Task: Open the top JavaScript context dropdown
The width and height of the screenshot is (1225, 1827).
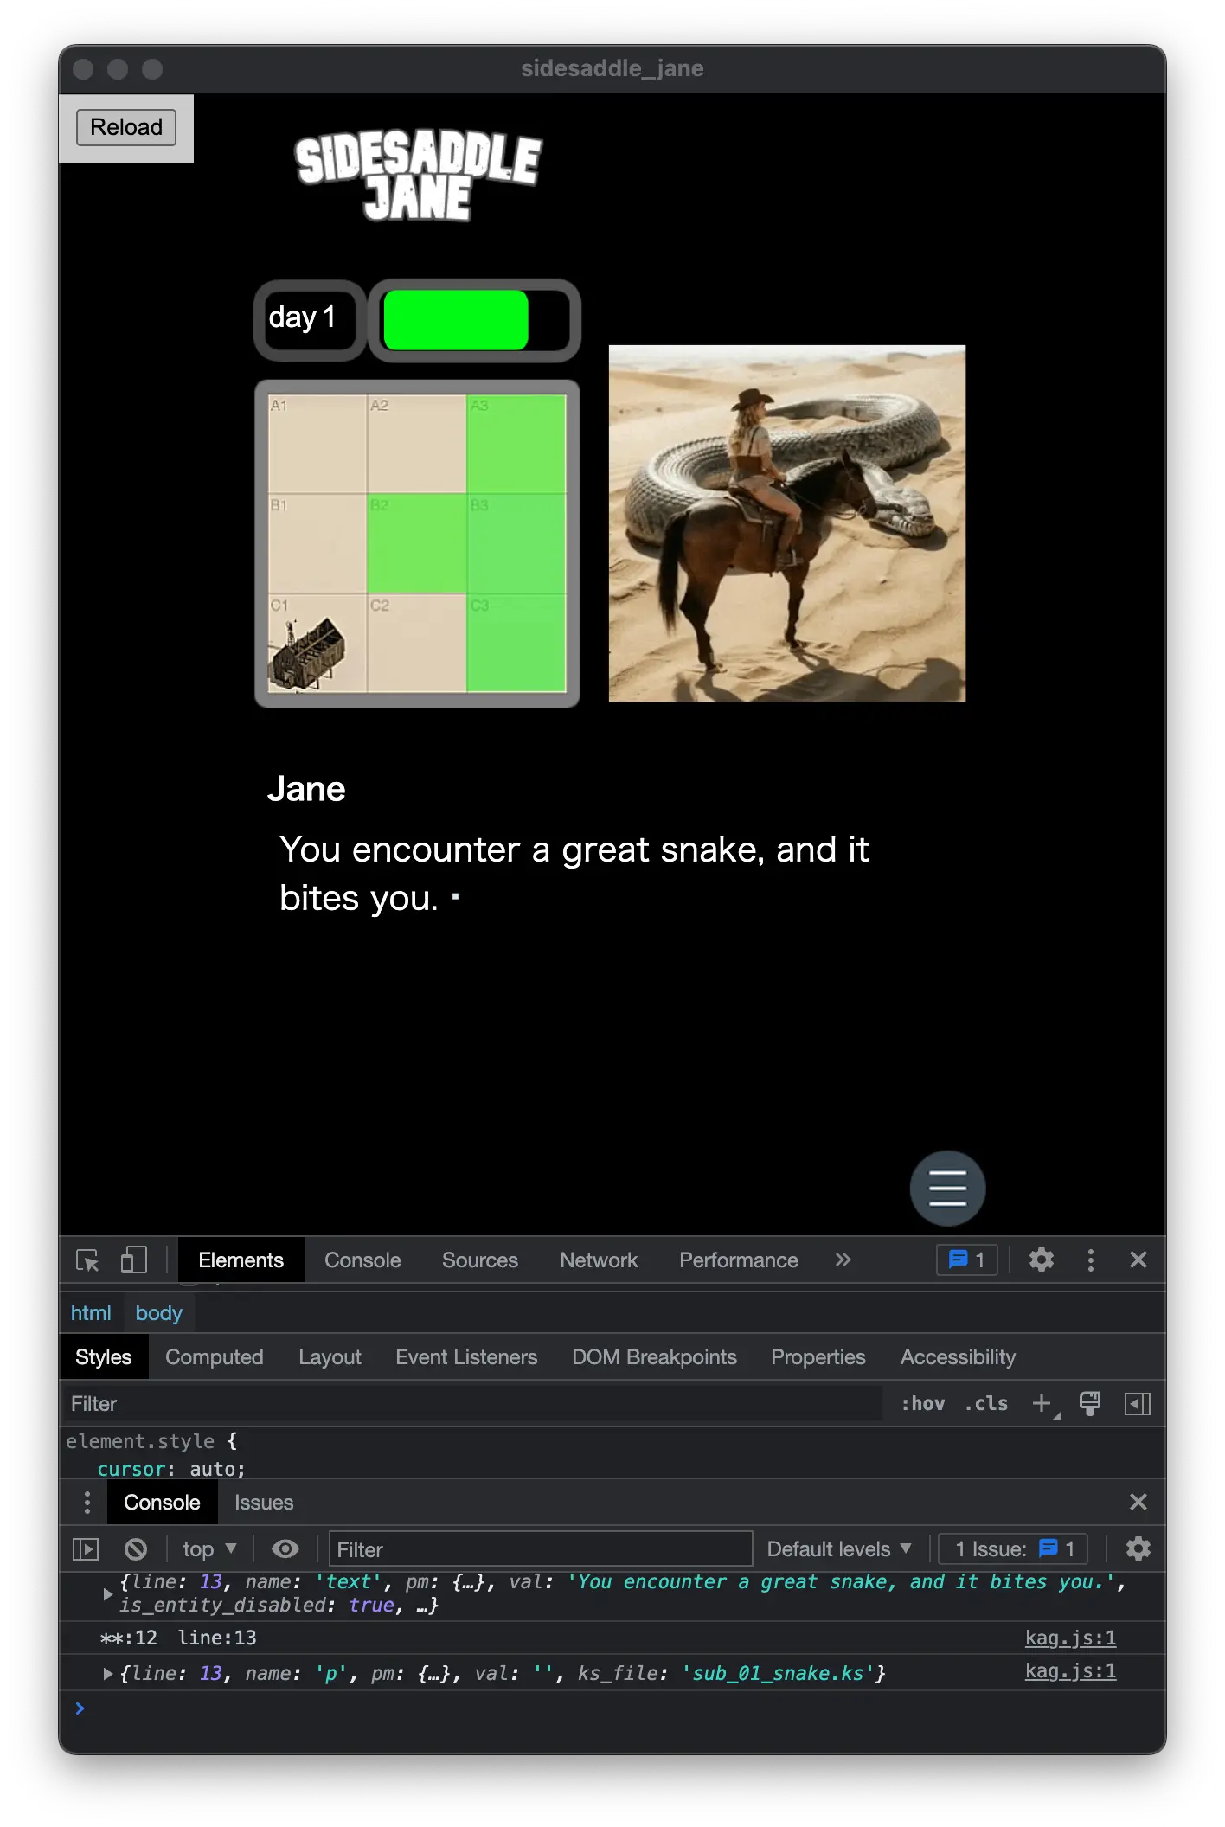Action: 209,1549
